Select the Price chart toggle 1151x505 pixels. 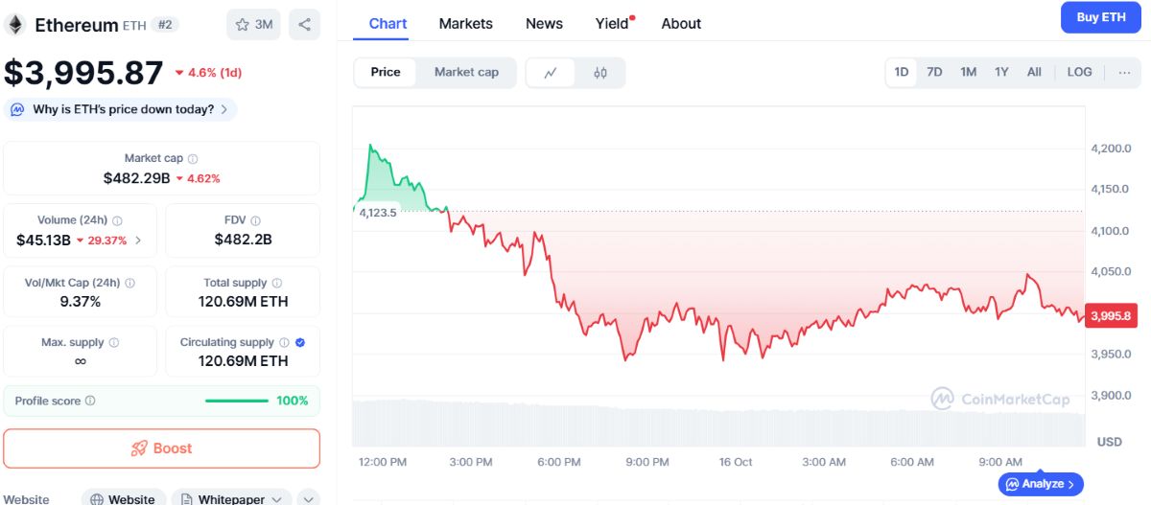click(x=386, y=73)
